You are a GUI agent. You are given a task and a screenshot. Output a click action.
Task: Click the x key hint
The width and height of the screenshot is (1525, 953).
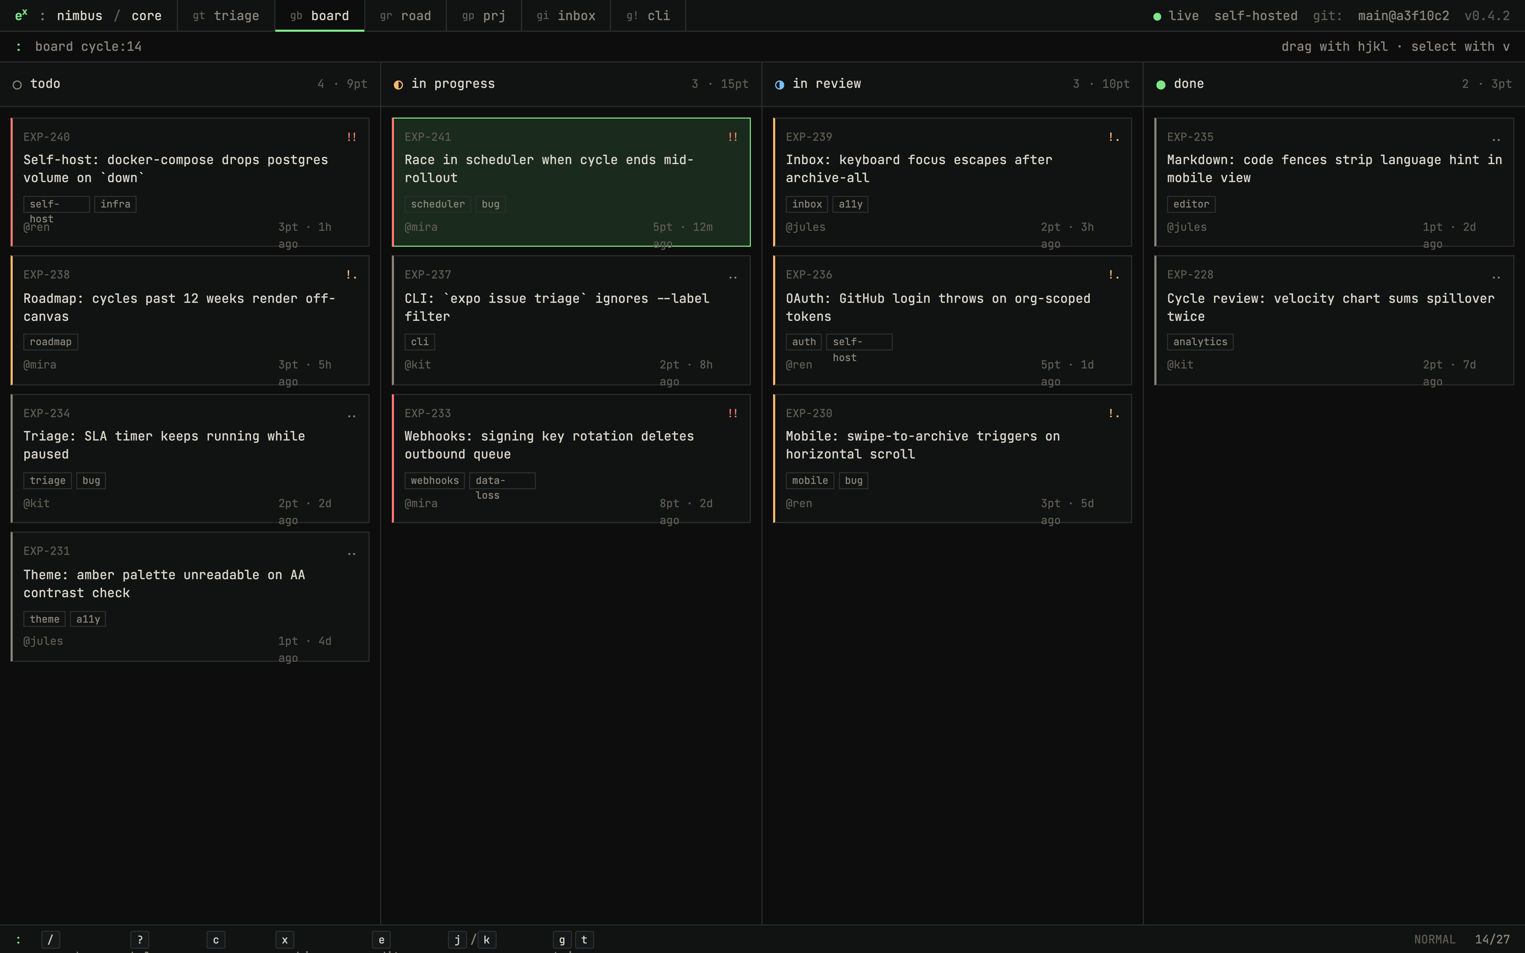point(285,940)
